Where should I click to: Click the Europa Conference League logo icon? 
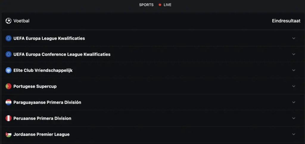(x=8, y=54)
